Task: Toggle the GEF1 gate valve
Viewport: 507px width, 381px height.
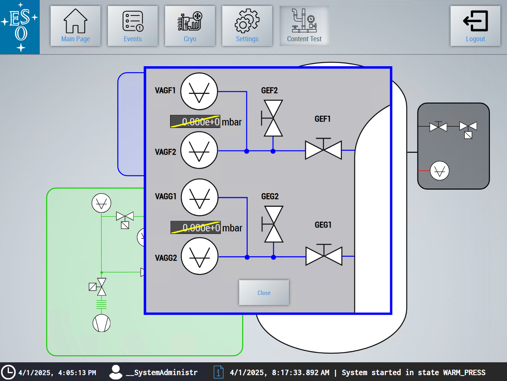Action: (x=323, y=150)
